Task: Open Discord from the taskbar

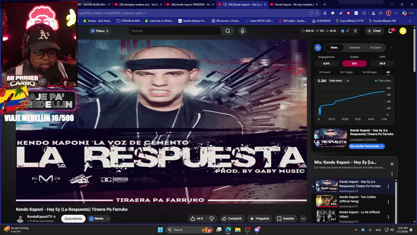Action: [257, 230]
